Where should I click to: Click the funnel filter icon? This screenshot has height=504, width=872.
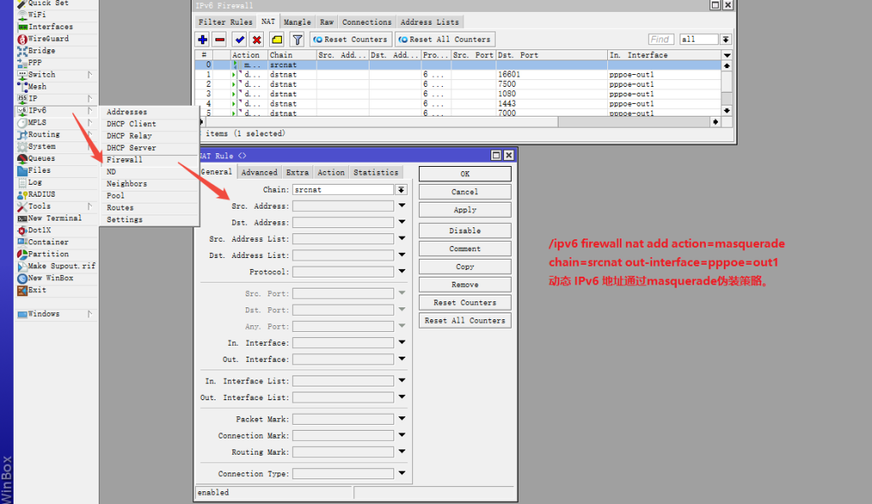pyautogui.click(x=297, y=39)
